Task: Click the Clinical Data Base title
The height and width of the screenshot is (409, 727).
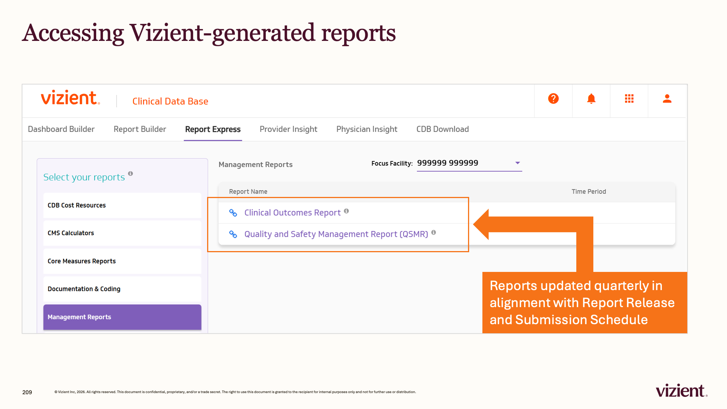Action: (x=170, y=101)
